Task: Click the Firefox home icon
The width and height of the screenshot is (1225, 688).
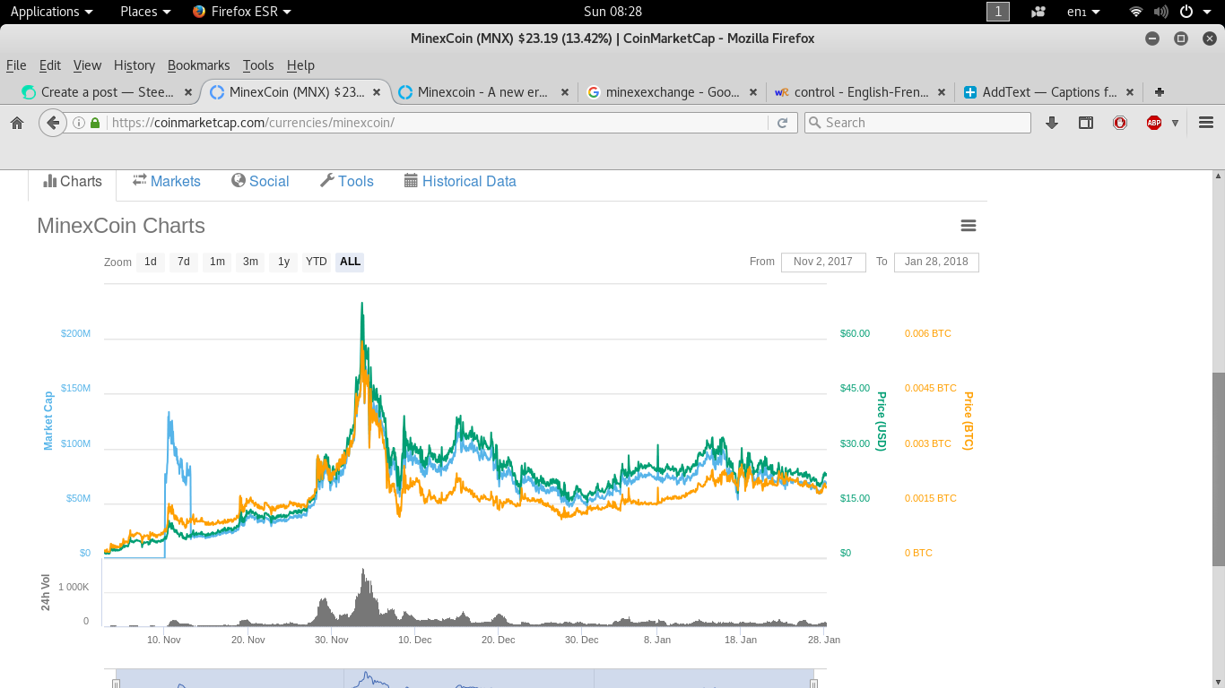Action: [17, 123]
